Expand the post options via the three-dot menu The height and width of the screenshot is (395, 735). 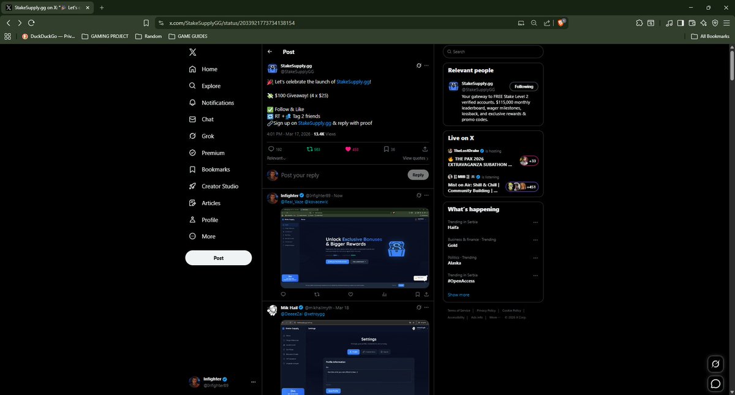(x=426, y=66)
